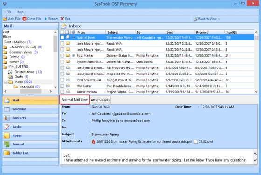Click the Common Views folder icon
Screen dimensions: 261x175
(x=5, y=52)
